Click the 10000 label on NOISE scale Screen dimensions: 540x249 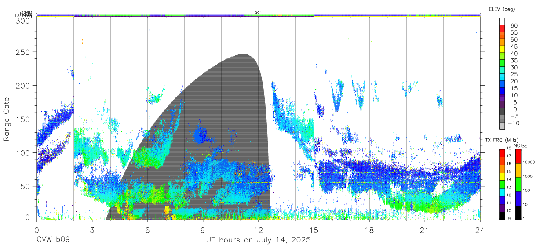pyautogui.click(x=529, y=162)
